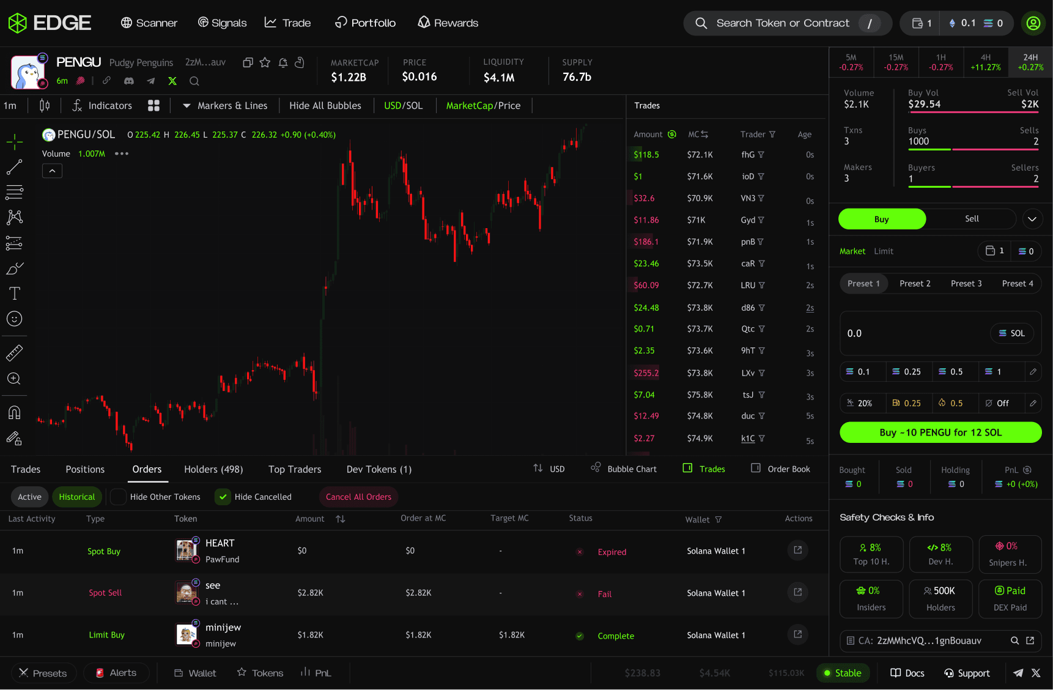
Task: Click the Buys versus Sells ratio bar
Action: click(973, 149)
